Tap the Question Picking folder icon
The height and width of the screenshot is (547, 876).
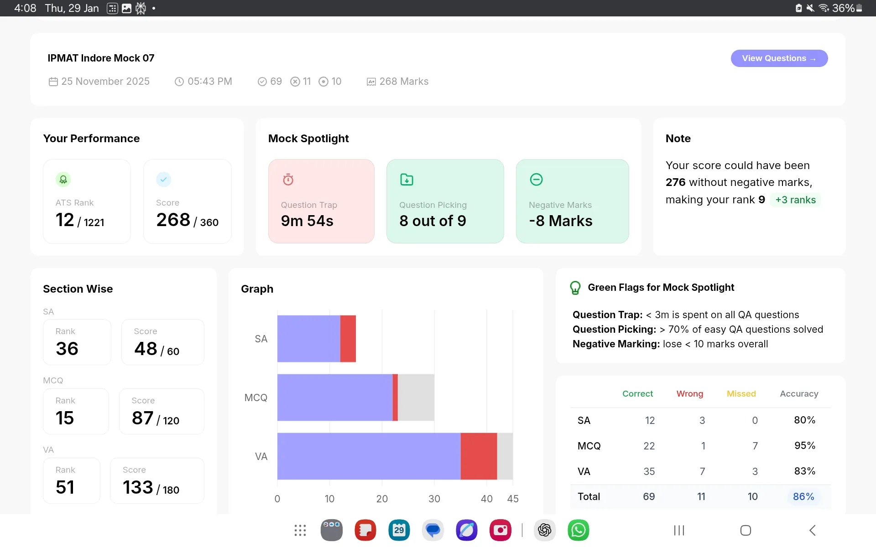[407, 180]
